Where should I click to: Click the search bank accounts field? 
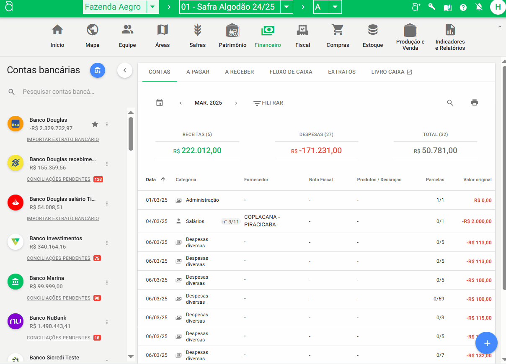point(58,92)
